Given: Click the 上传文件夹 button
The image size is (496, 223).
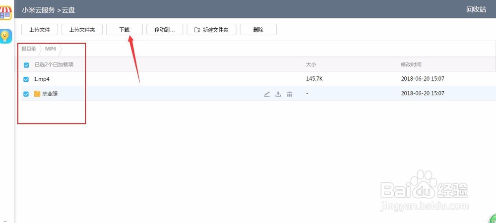Looking at the screenshot, I should 82,30.
